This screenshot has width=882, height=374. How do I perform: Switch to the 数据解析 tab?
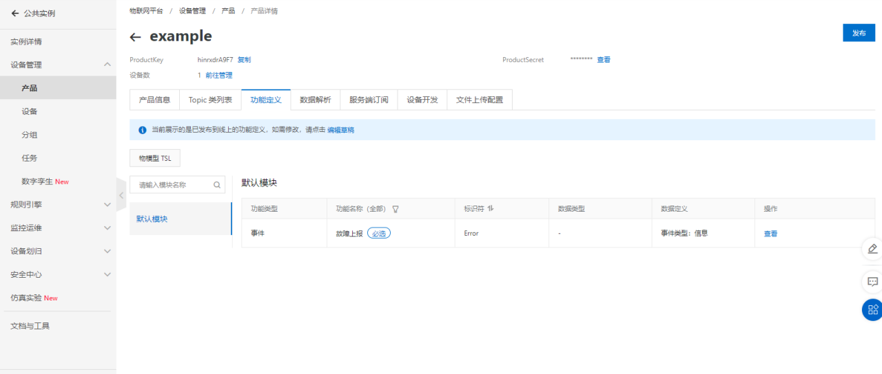click(315, 100)
